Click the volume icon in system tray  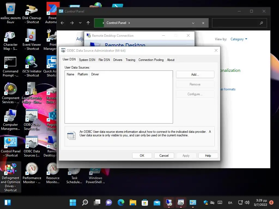pyautogui.click(x=247, y=202)
